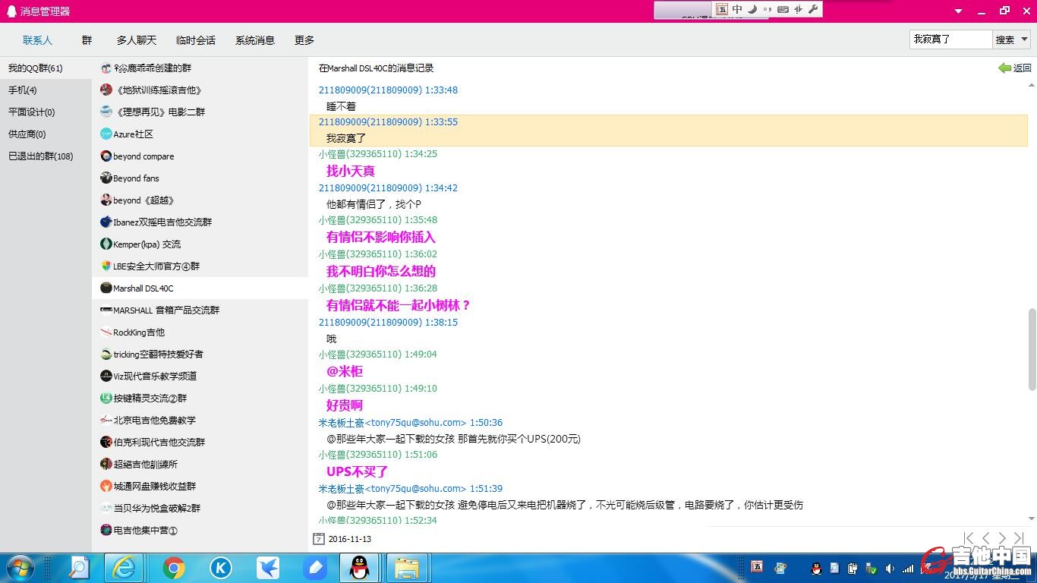Toggle IME punctuation mode icon
This screenshot has width=1037, height=583.
768,9
